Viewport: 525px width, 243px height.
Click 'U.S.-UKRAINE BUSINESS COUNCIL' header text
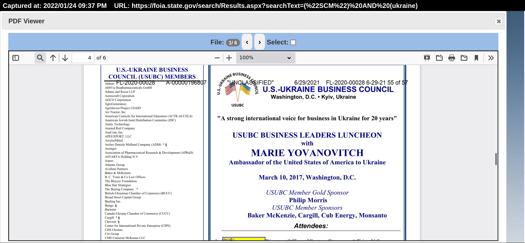pos(328,89)
